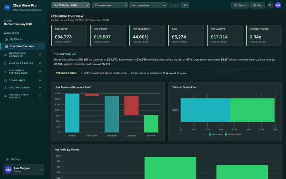Click the Update button
Viewport: 286px width, 179px height.
coord(174,5)
